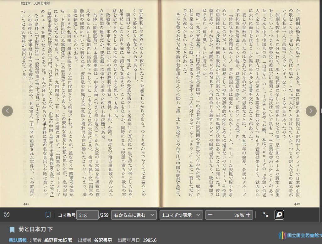Open the 1コマずつ表示 display mode dropdown
Screen dimensions: 322x244
click(181, 215)
